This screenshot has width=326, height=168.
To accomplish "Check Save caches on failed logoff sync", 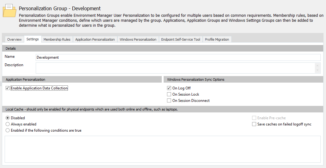I will click(254, 124).
